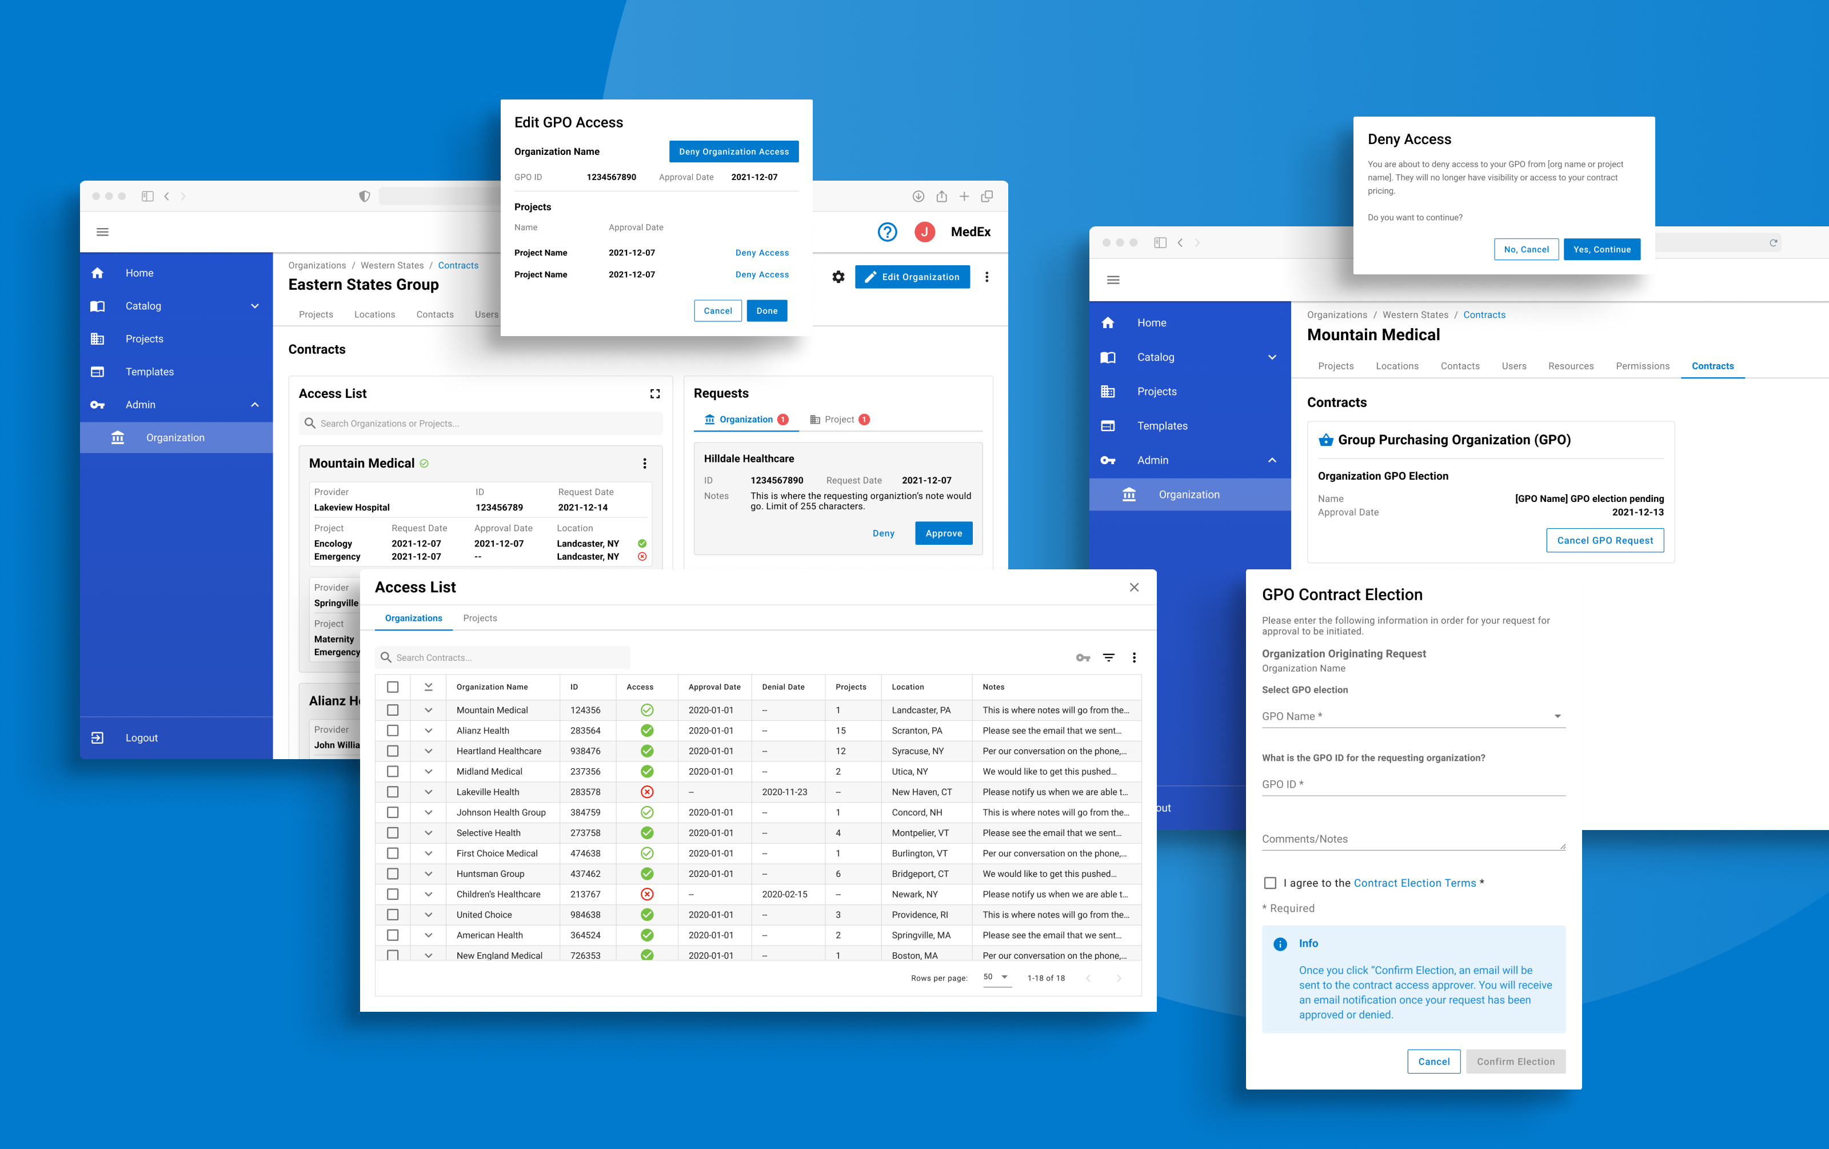The height and width of the screenshot is (1149, 1829).
Task: Expand the Access List card to fullscreen
Action: point(655,393)
